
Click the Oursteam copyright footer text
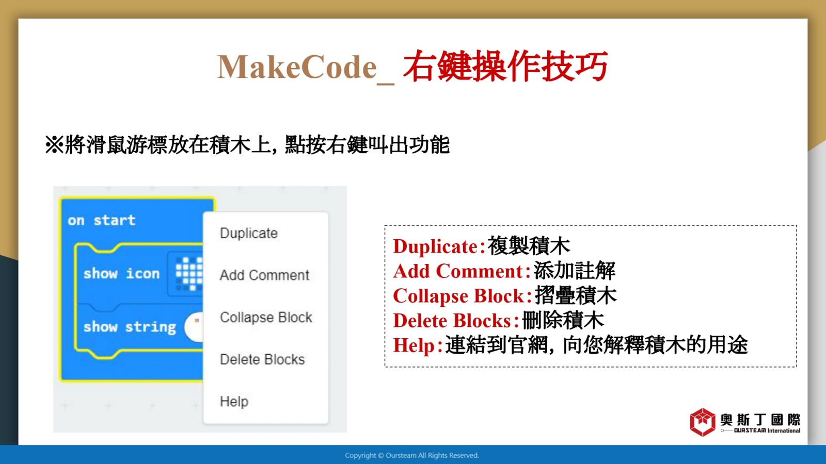coord(412,455)
